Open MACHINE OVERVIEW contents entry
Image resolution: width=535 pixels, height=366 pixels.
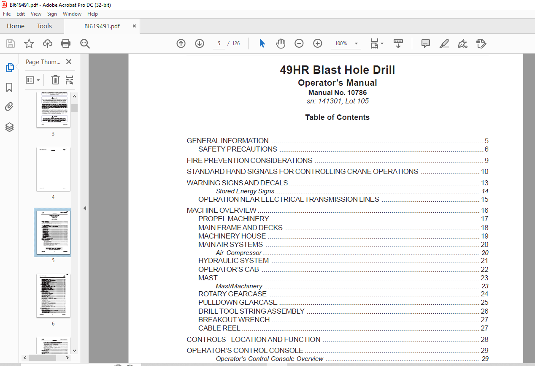point(337,210)
